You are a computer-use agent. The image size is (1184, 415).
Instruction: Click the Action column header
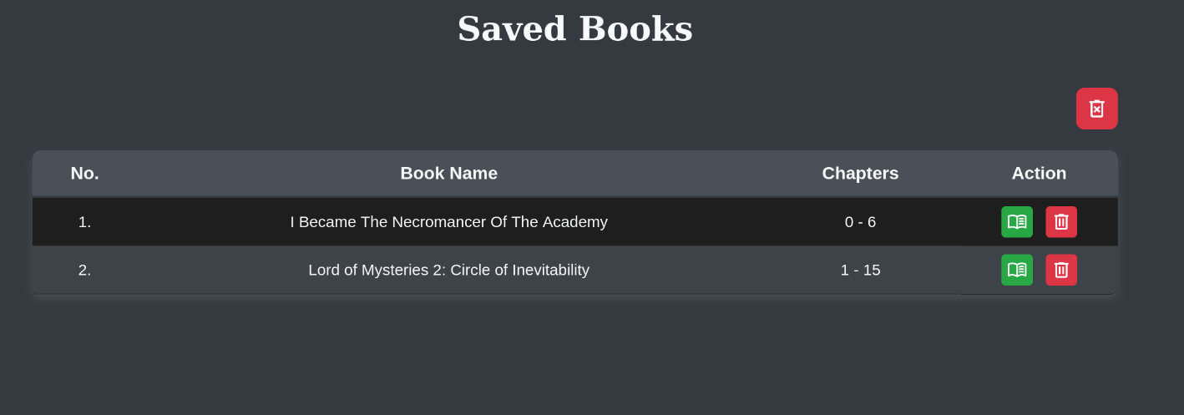1039,173
